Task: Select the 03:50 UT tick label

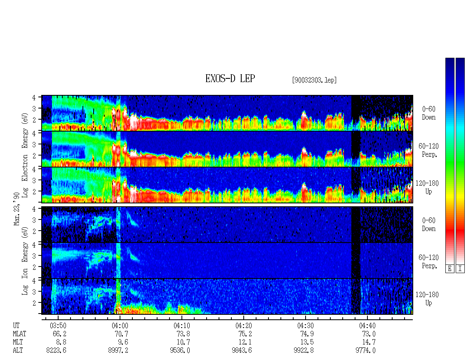Action: [58, 326]
